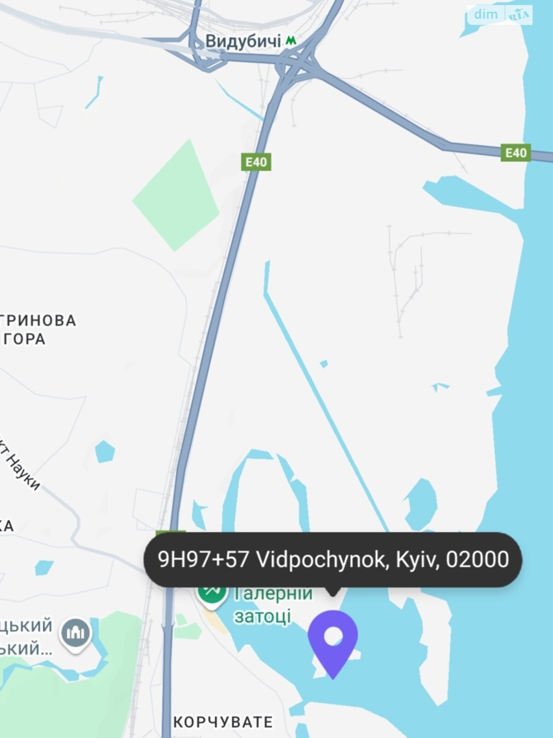Select the Корчувате district label
Image resolution: width=553 pixels, height=738 pixels.
pos(223,721)
